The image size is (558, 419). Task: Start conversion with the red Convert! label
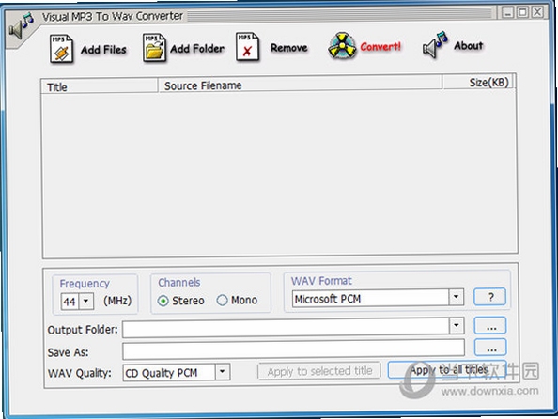coord(380,46)
